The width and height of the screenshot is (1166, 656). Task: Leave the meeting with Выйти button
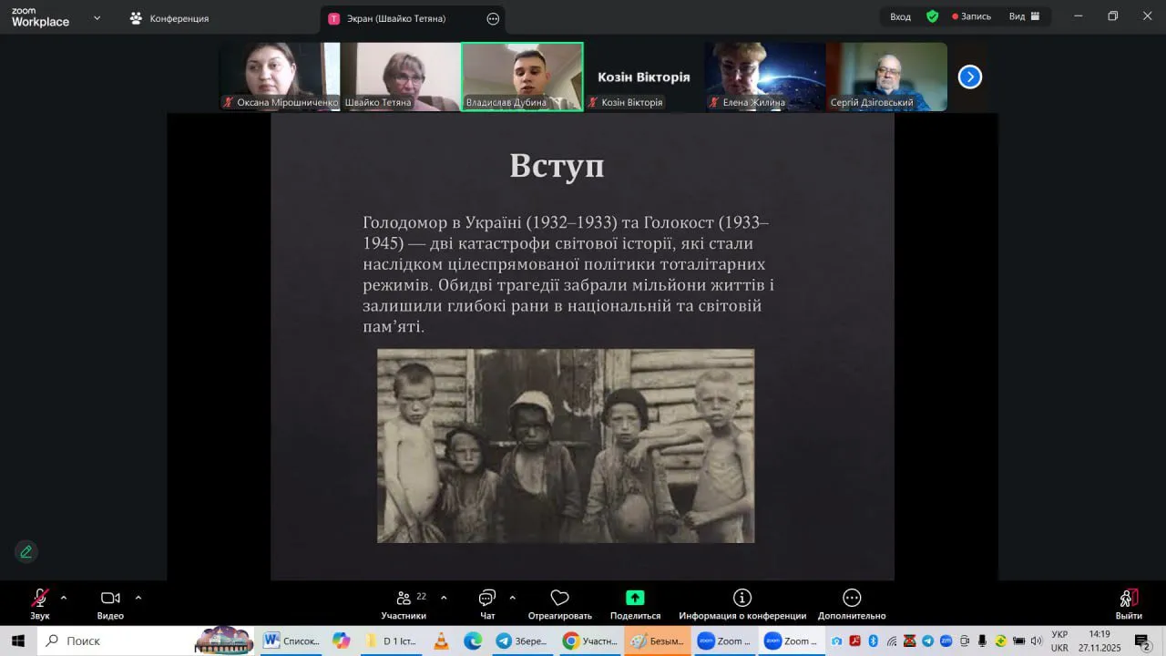coord(1129,601)
